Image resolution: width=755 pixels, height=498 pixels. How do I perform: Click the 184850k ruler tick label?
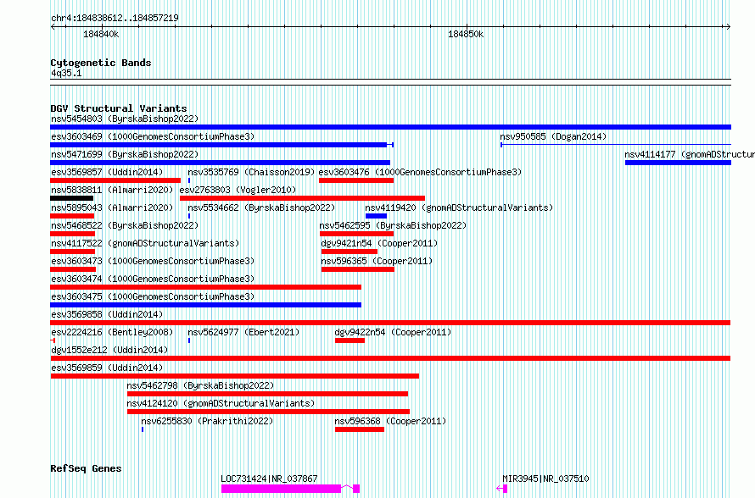pyautogui.click(x=466, y=35)
